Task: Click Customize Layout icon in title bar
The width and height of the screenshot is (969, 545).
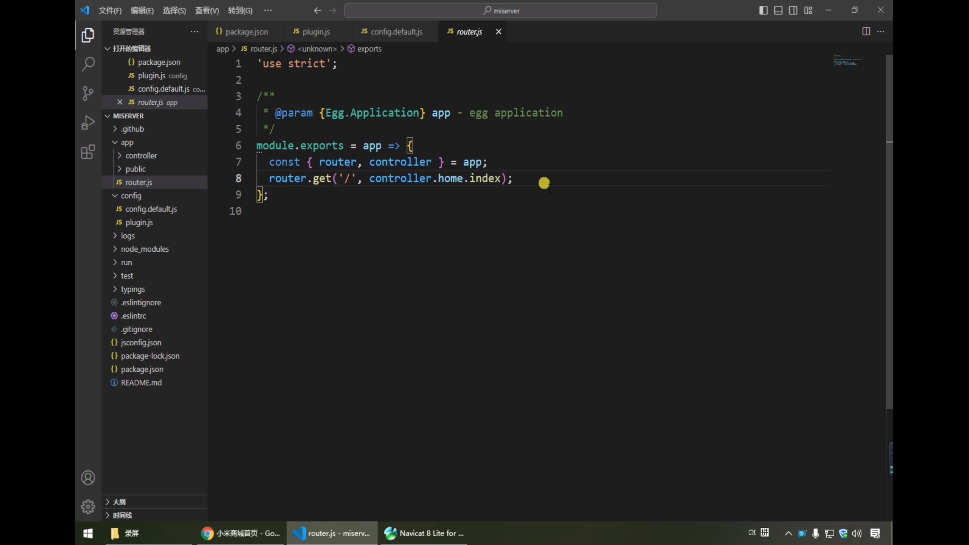Action: (x=808, y=11)
